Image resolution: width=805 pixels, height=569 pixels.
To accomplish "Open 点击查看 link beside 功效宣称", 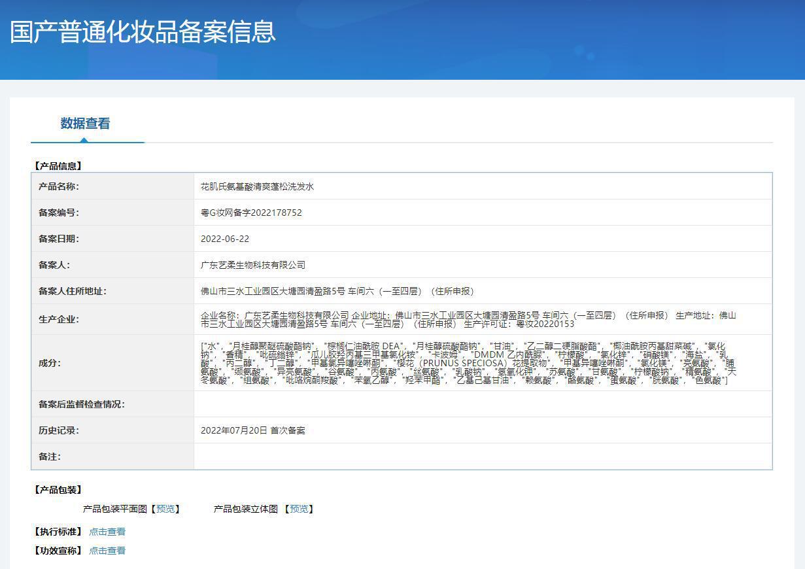I will [107, 551].
